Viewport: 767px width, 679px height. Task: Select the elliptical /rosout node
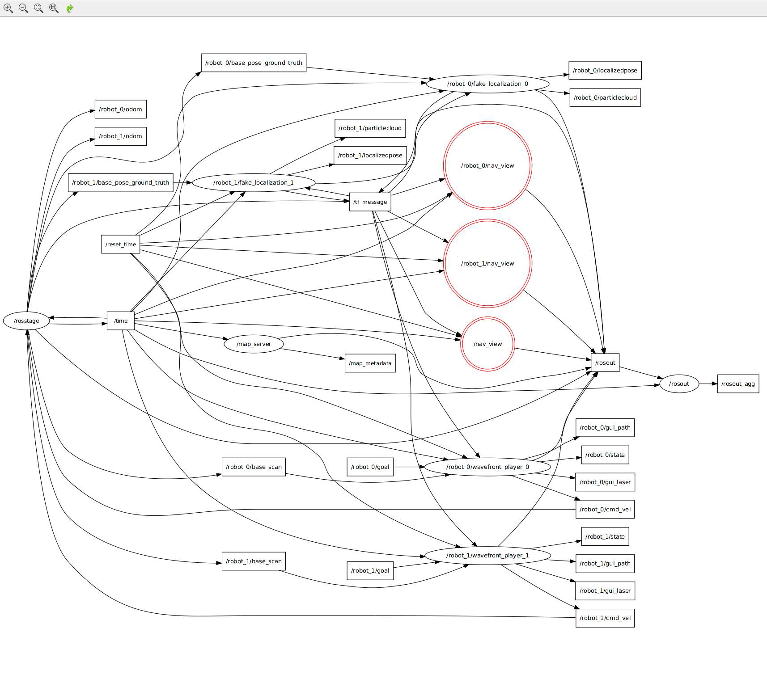679,384
